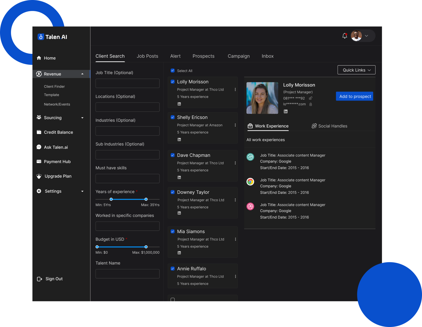Open more options for Shelly Ericson
This screenshot has height=327, width=422.
(x=235, y=125)
